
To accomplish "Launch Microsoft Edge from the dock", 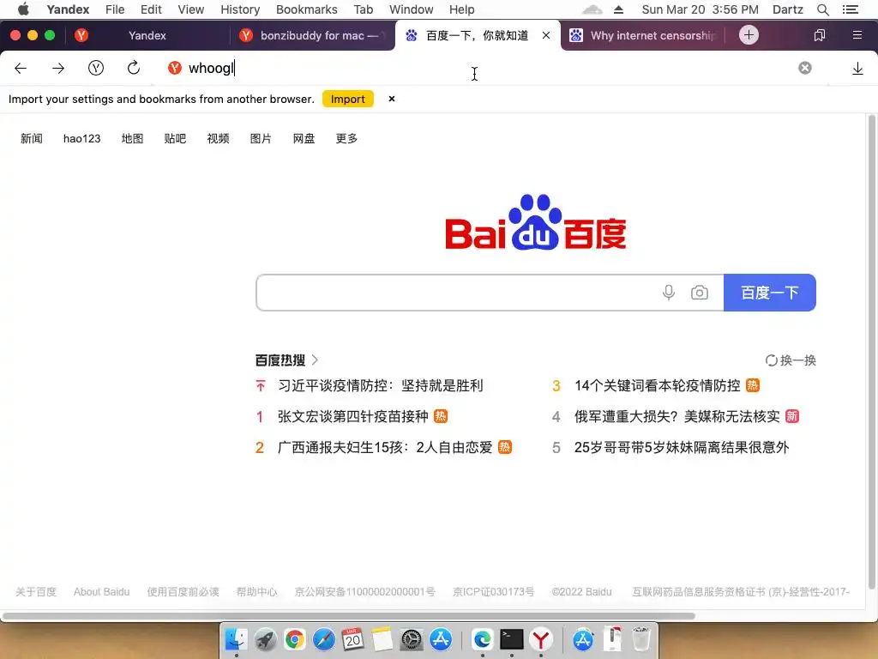I will coord(482,639).
